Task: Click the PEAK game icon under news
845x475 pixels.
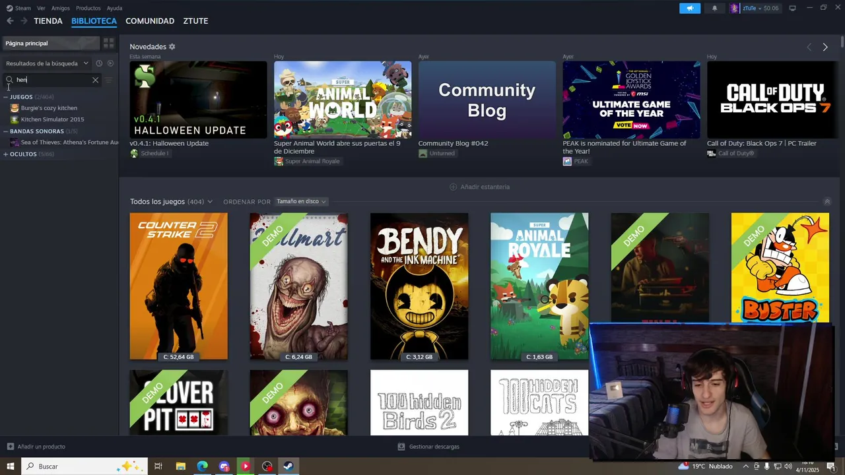Action: [567, 161]
